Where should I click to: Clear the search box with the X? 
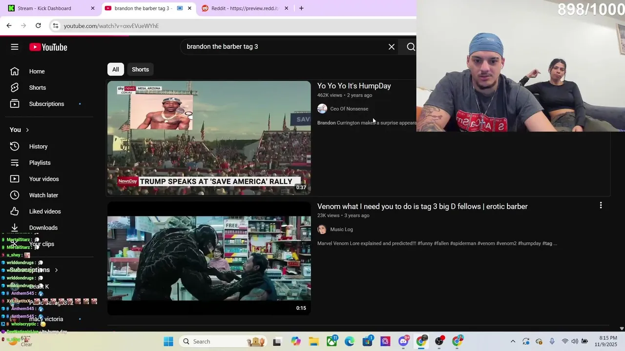tap(392, 47)
